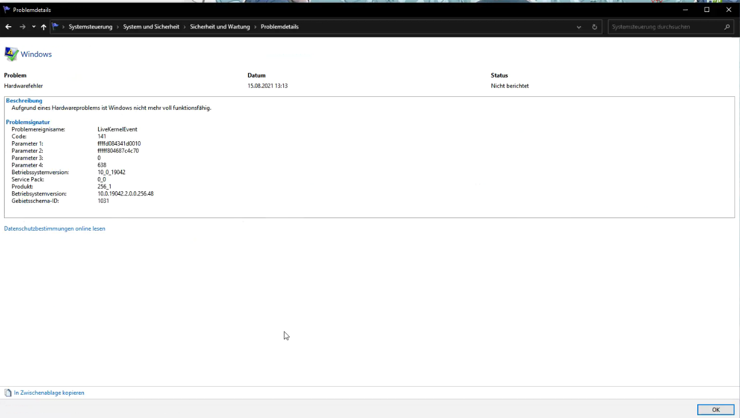Select Produkt value 256_1
The image size is (740, 418).
(x=104, y=186)
